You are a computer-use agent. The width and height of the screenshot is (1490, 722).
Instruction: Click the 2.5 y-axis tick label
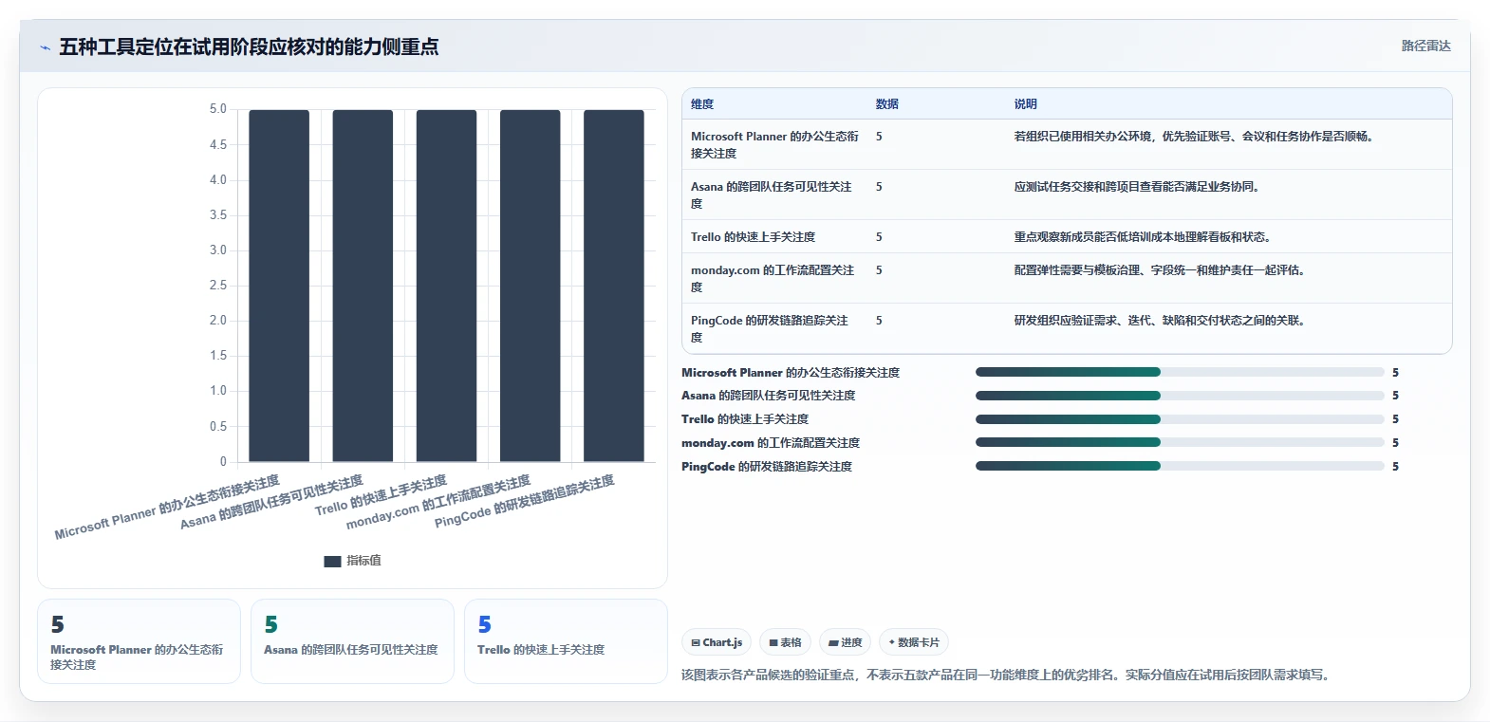[218, 286]
